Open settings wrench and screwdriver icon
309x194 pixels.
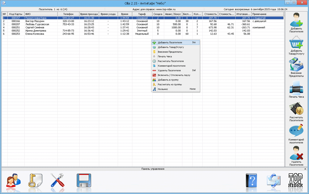pyautogui.click(x=57, y=180)
